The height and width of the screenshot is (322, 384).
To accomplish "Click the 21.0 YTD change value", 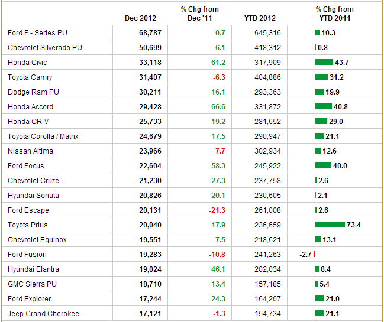I will pos(333,299).
